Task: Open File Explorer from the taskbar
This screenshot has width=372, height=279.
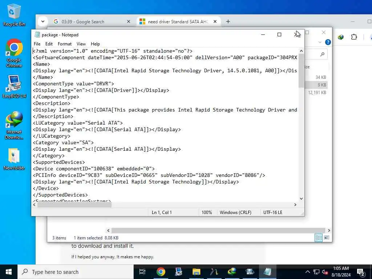Action: pos(196,272)
